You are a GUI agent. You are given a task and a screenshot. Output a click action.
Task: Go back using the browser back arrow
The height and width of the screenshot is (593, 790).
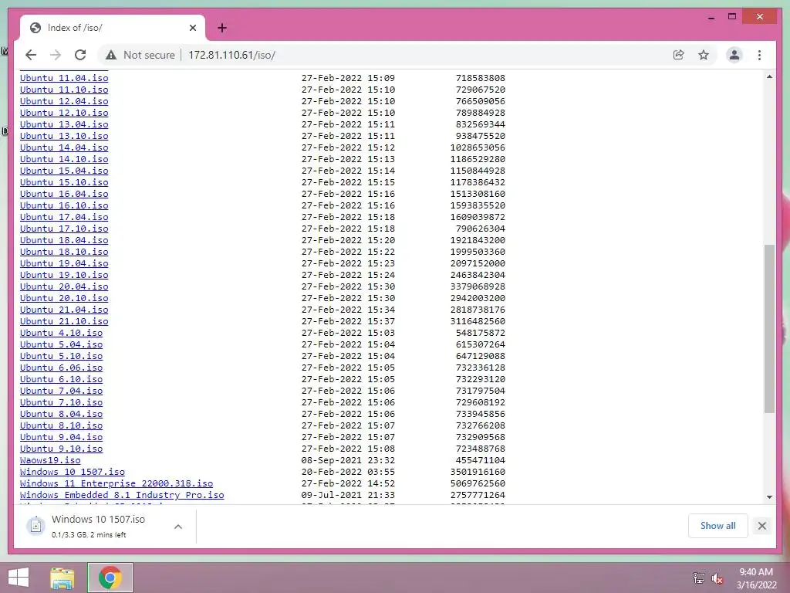[x=31, y=55]
